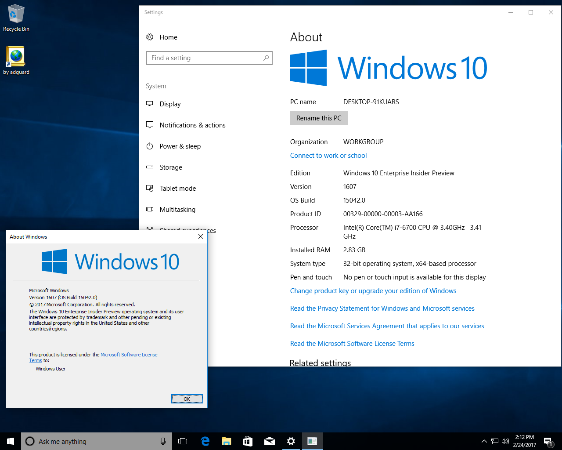Show hidden tray icons chevron
Screen dimensions: 562x450
484,441
